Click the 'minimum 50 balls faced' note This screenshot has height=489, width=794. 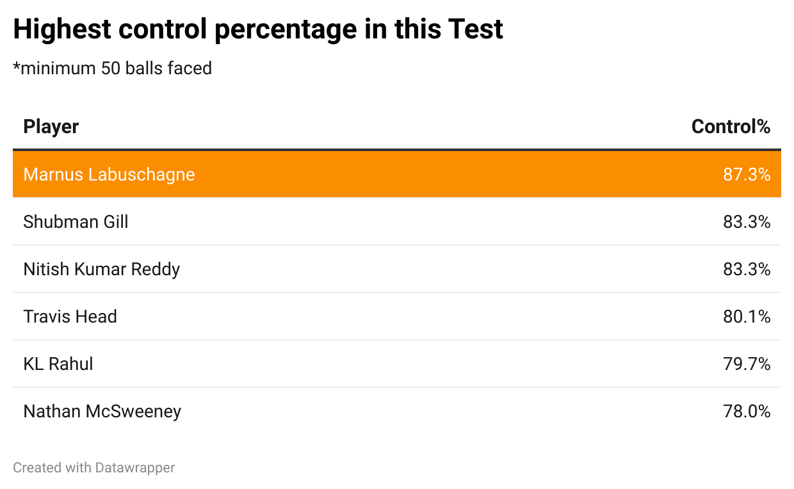click(113, 68)
